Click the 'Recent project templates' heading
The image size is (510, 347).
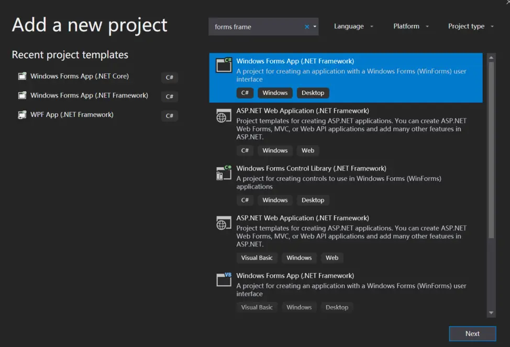point(70,55)
